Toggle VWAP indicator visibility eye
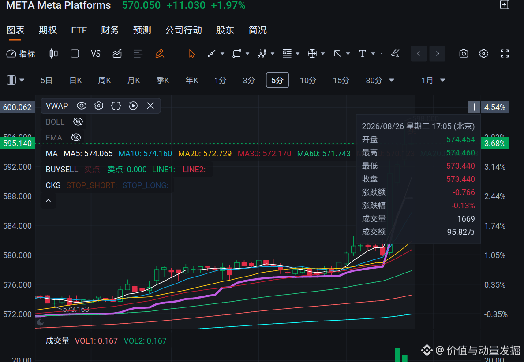The height and width of the screenshot is (362, 524). coord(82,106)
